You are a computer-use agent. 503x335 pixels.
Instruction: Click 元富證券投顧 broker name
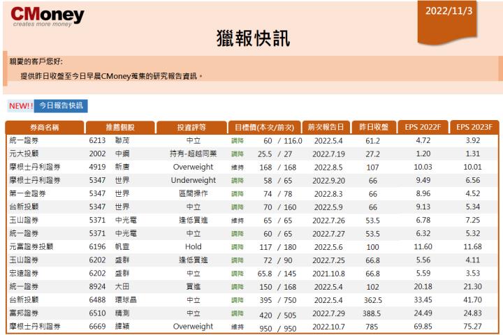click(31, 247)
